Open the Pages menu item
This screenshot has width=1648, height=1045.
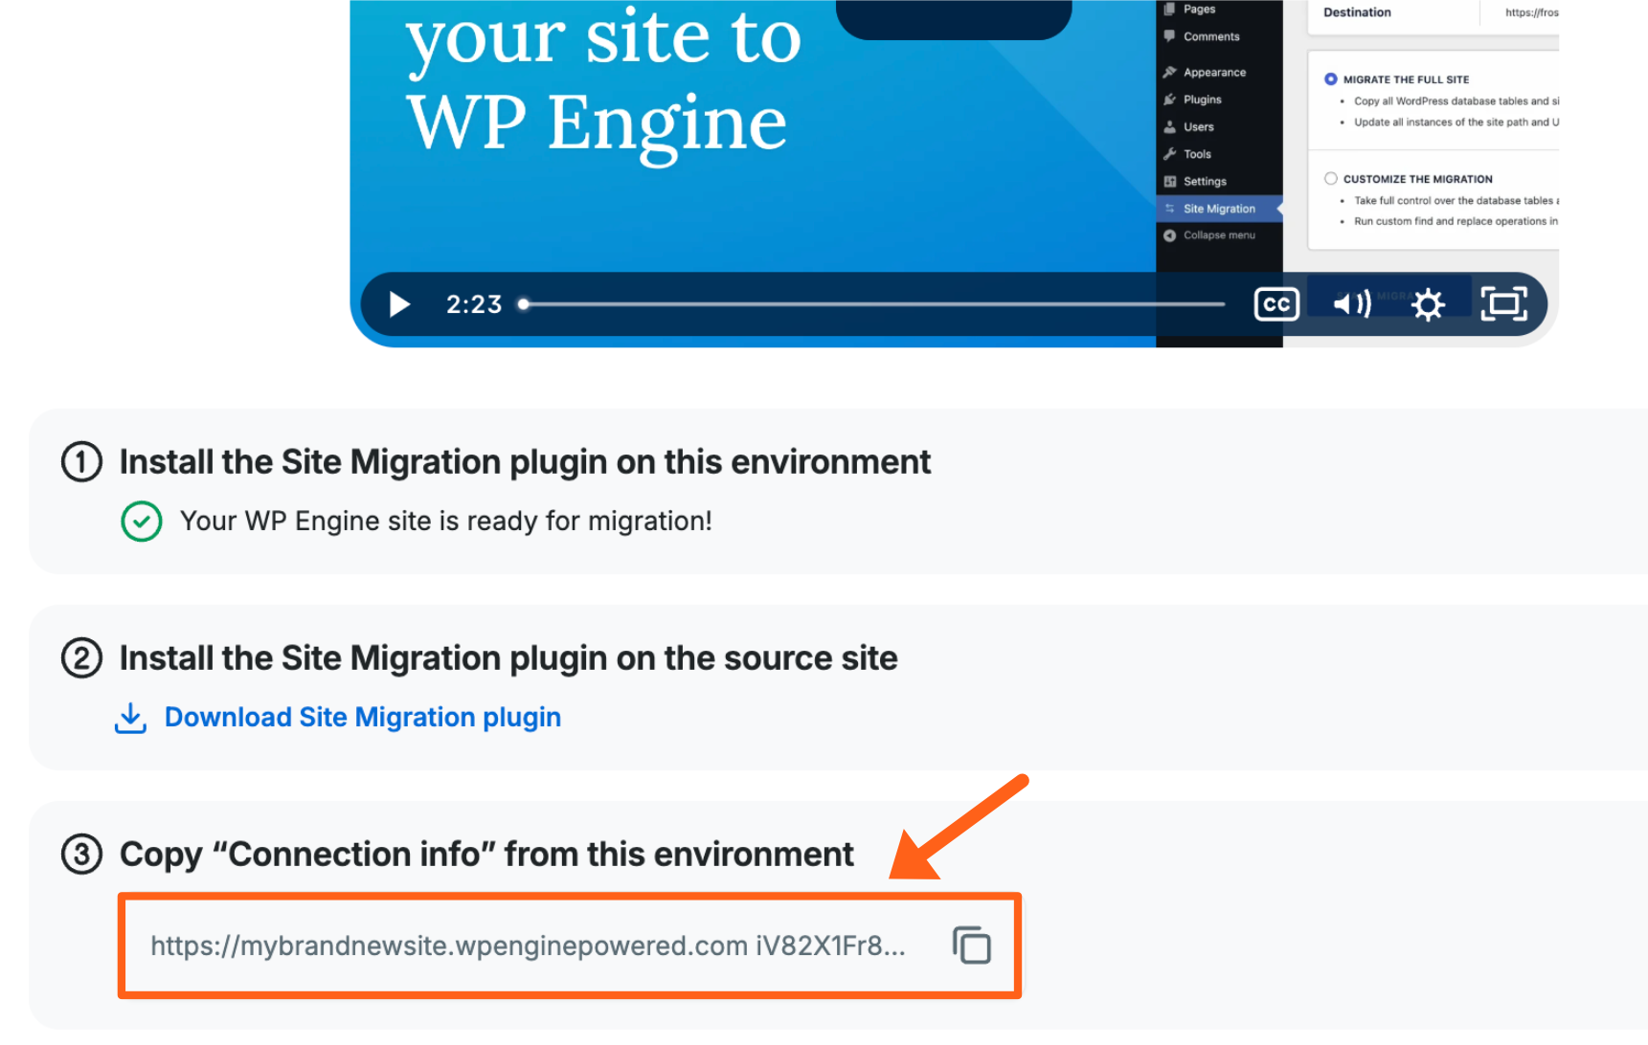[x=1170, y=9]
